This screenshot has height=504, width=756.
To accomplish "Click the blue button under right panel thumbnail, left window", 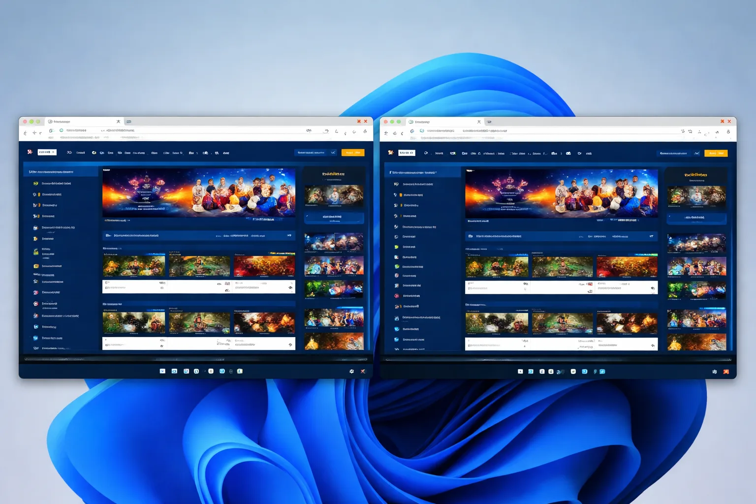I will pyautogui.click(x=334, y=217).
